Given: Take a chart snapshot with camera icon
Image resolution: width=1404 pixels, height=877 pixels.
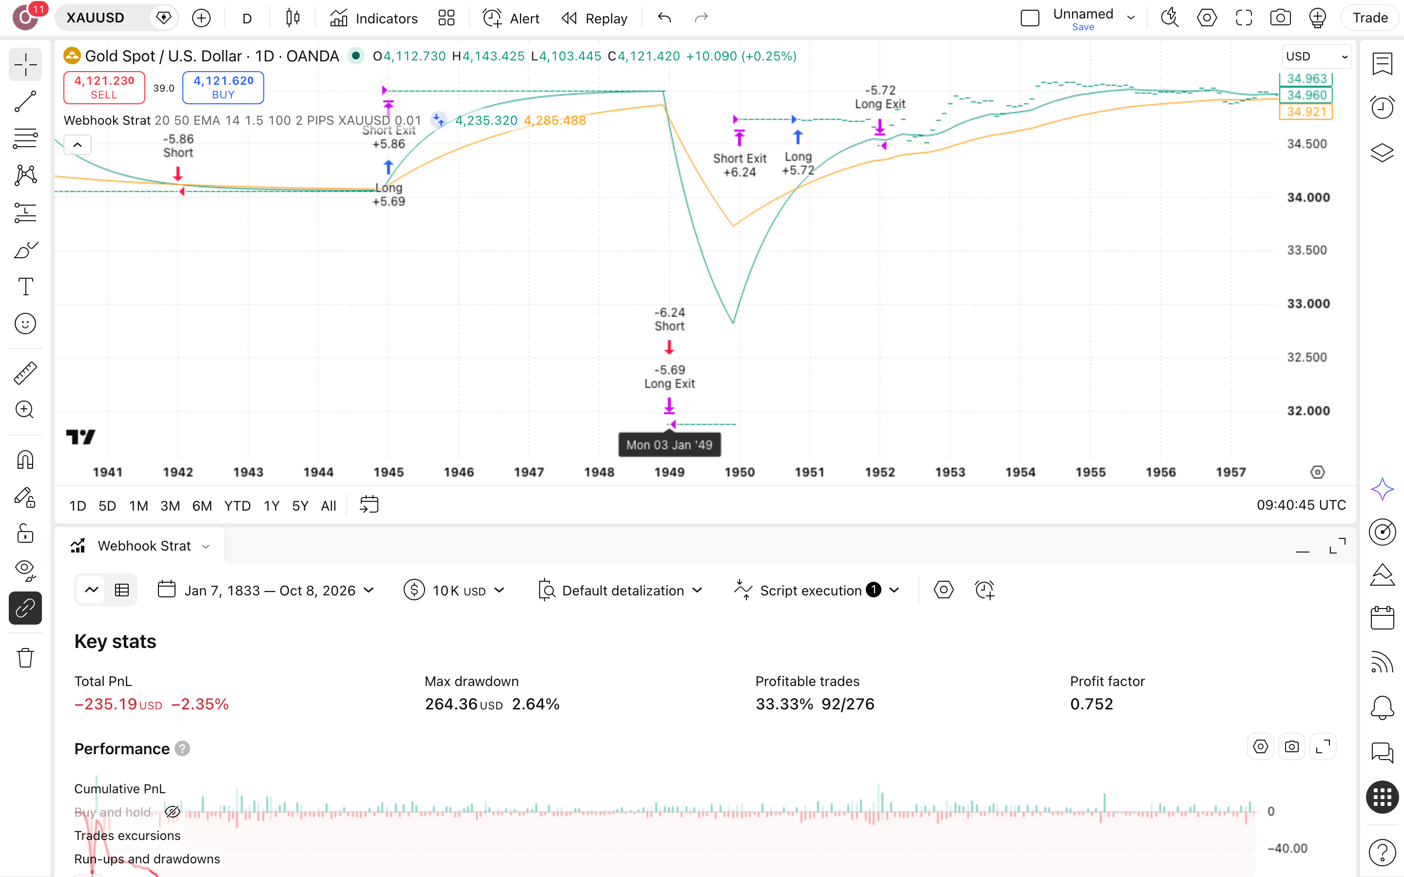Looking at the screenshot, I should pos(1281,18).
